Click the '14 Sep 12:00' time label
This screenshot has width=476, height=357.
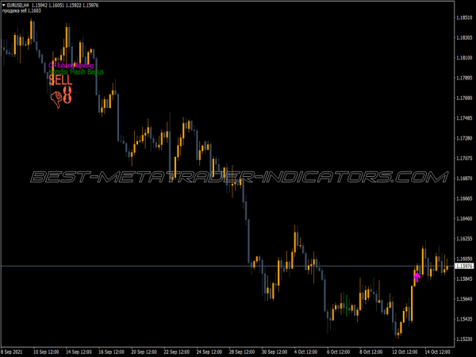coord(79,351)
